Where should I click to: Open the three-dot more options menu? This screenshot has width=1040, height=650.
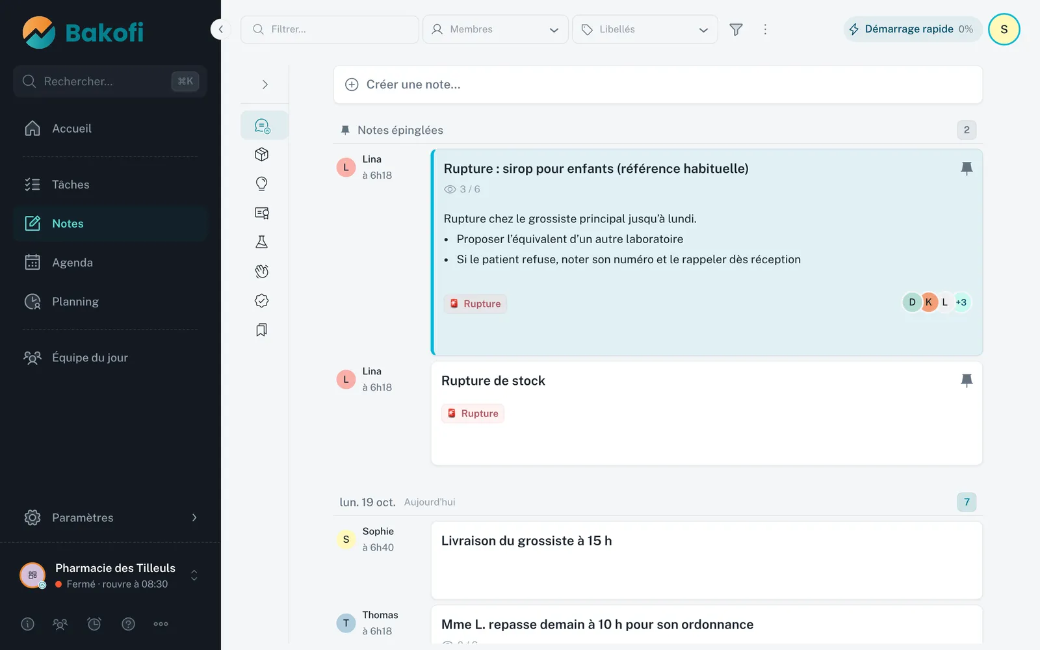pos(765,29)
